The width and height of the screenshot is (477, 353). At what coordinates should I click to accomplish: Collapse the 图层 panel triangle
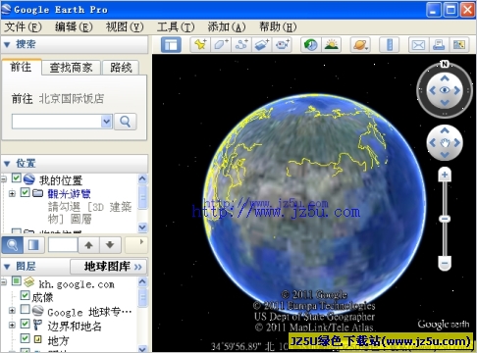(x=7, y=267)
